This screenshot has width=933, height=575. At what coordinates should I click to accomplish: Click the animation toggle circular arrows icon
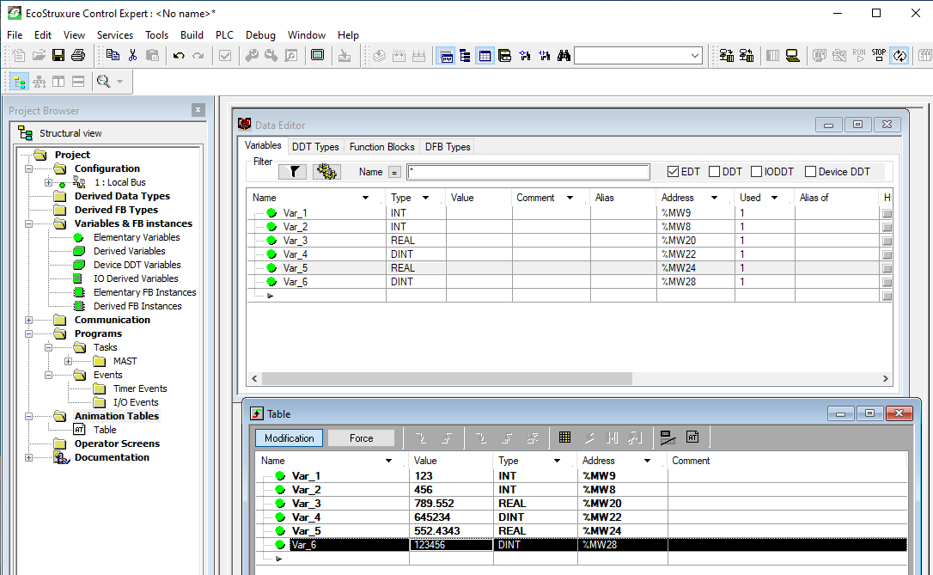(899, 55)
